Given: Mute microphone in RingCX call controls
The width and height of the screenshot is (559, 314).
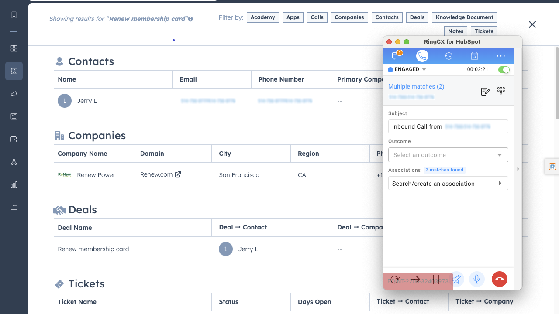Looking at the screenshot, I should tap(477, 279).
